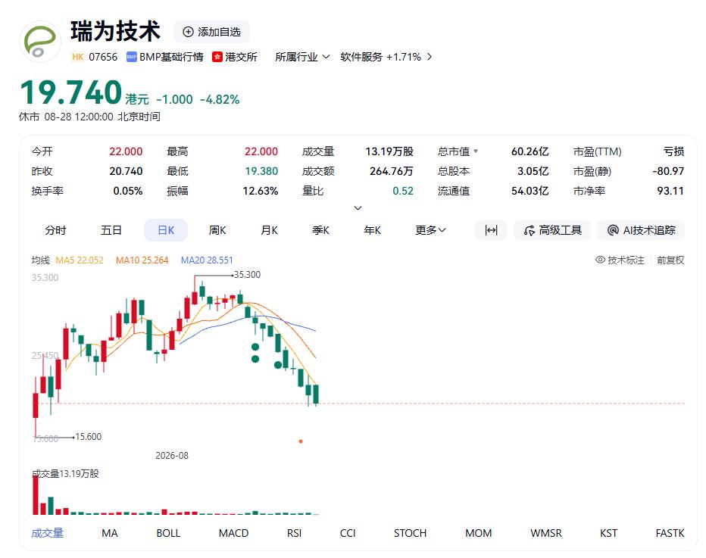Click the orange event dot below chart
Image resolution: width=706 pixels, height=558 pixels.
tap(301, 441)
